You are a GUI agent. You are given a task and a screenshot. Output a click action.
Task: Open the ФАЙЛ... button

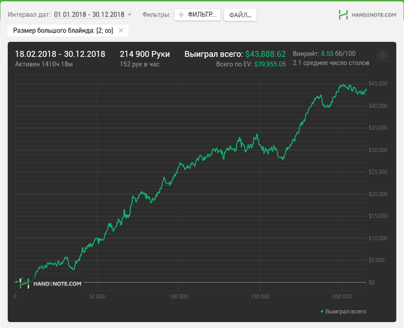tap(240, 15)
